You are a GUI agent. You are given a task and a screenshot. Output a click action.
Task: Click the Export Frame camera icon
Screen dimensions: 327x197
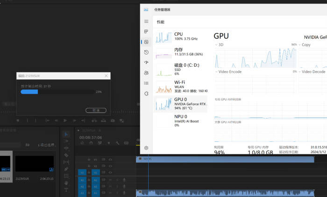pyautogui.click(x=113, y=120)
